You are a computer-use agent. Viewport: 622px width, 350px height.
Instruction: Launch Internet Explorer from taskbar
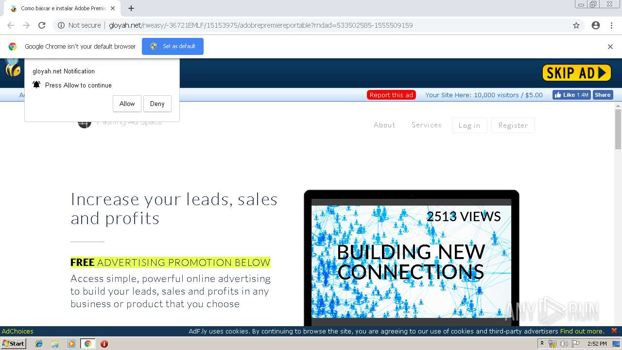coord(39,344)
